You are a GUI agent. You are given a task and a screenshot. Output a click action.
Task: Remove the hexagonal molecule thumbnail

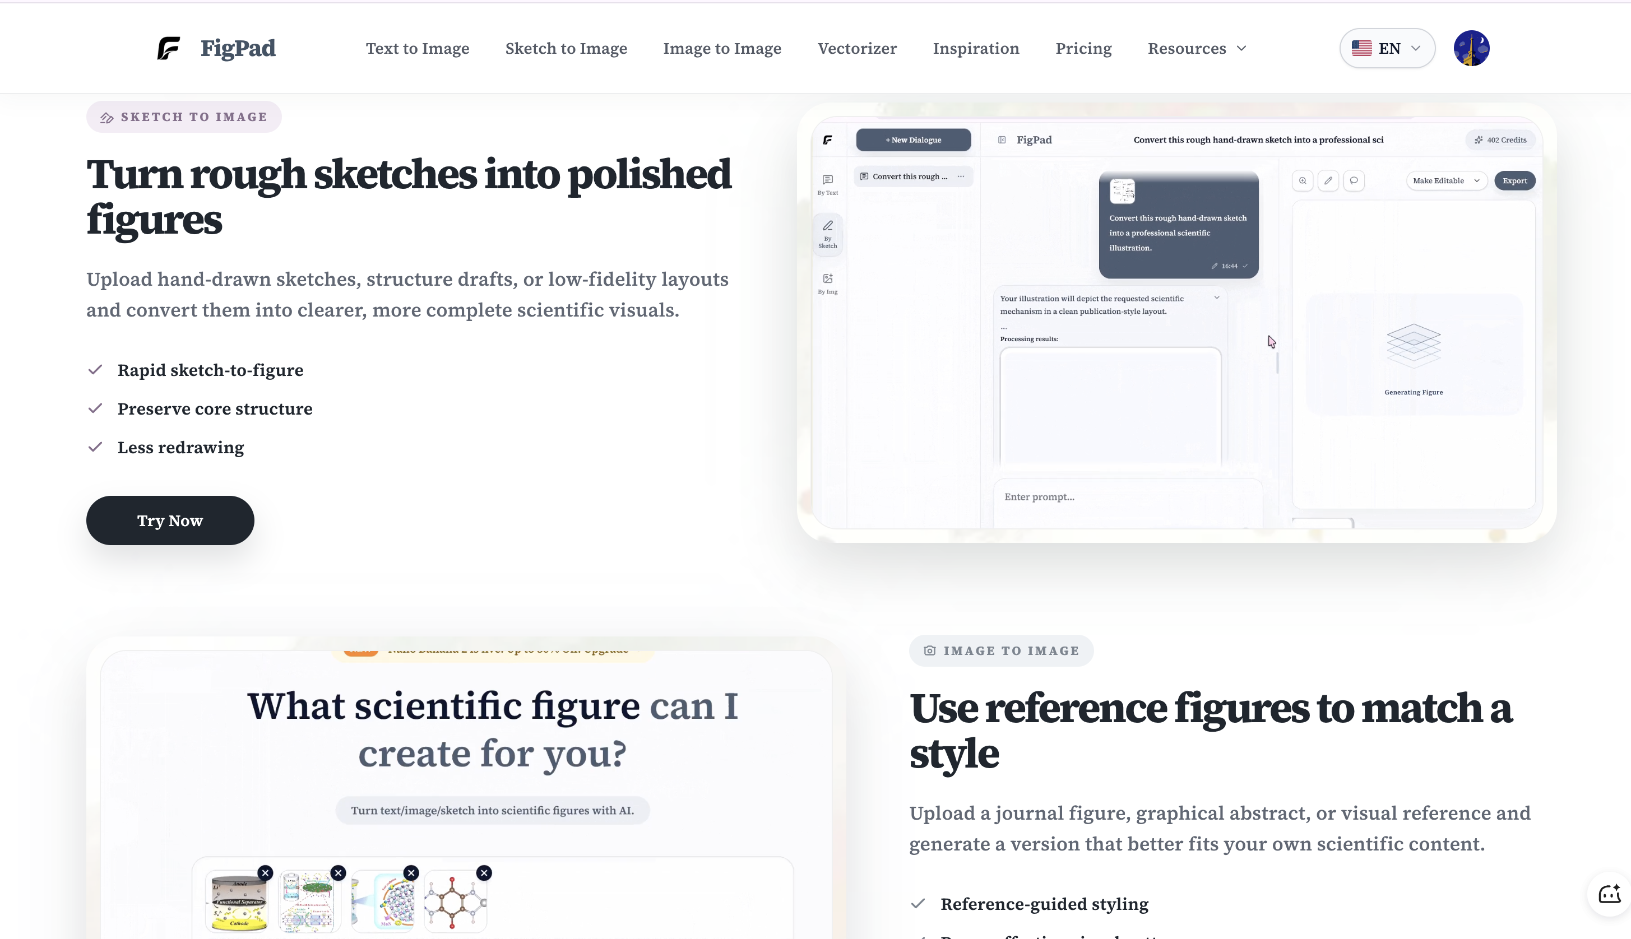coord(484,872)
